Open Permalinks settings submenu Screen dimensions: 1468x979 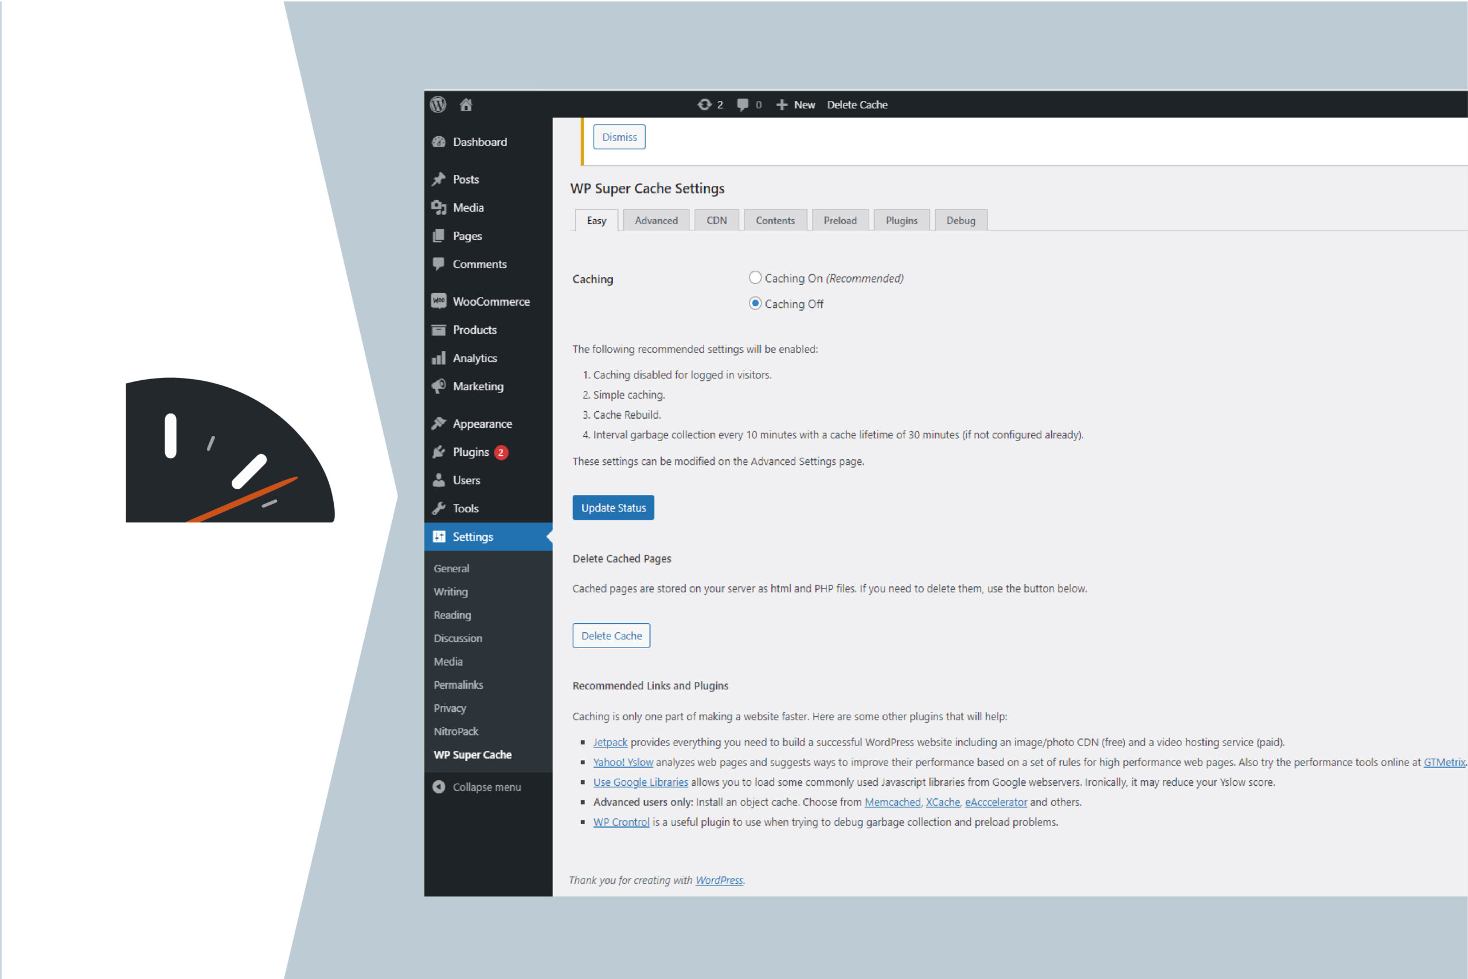pyautogui.click(x=458, y=685)
